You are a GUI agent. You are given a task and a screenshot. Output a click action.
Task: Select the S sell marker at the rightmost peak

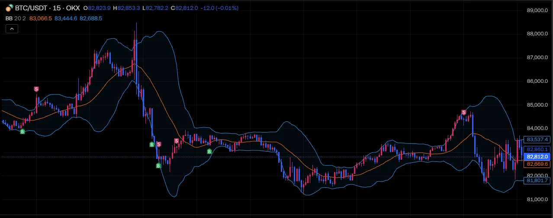[x=463, y=113]
